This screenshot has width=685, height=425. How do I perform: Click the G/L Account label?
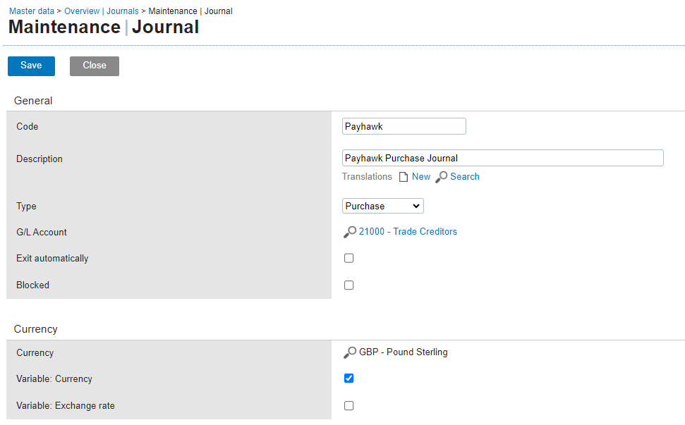[42, 232]
